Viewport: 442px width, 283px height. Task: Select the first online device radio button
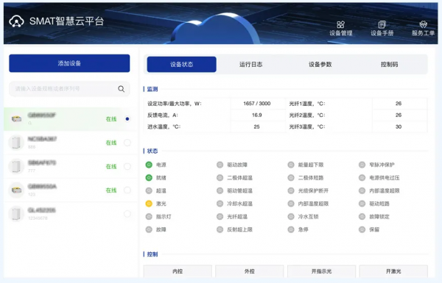point(127,119)
